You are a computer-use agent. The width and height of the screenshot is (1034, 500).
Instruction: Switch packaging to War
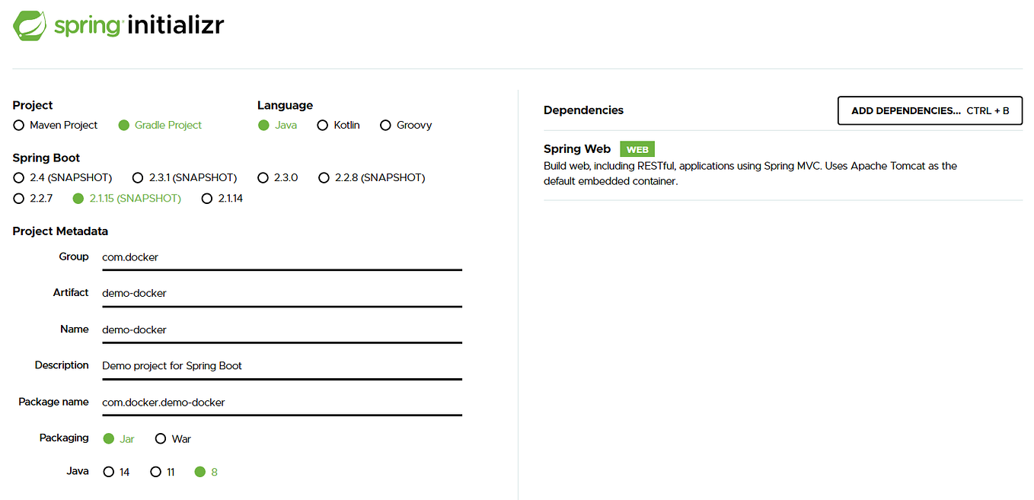161,438
